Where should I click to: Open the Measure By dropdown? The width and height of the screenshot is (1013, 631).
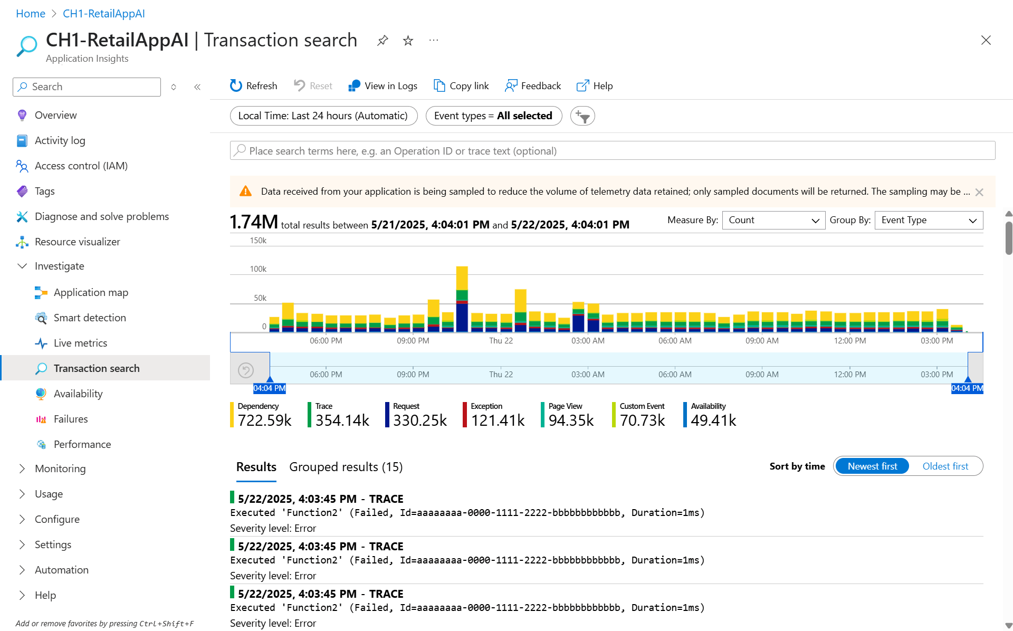tap(773, 220)
